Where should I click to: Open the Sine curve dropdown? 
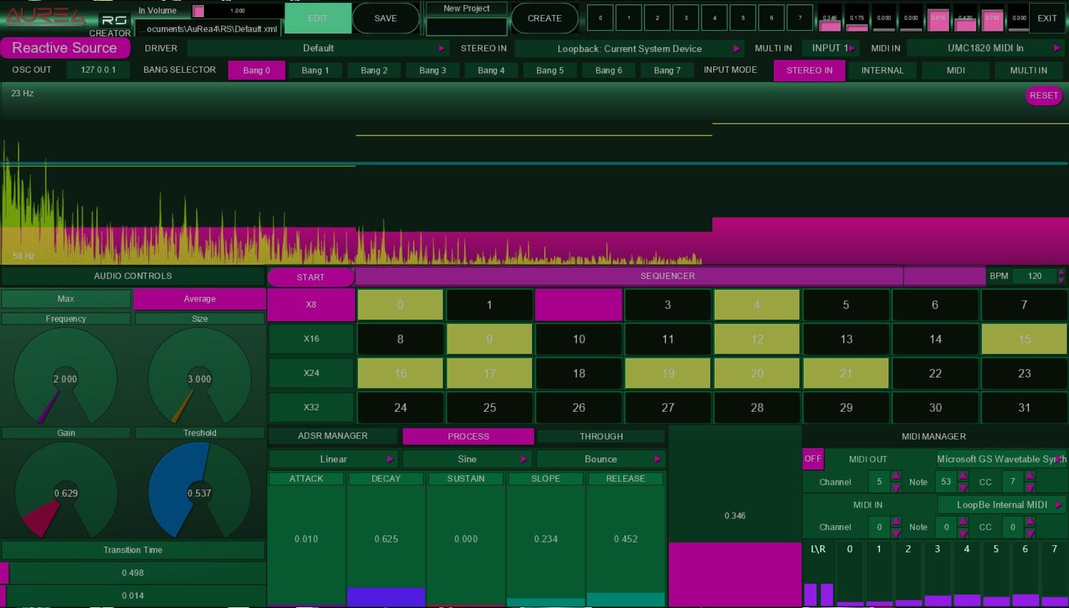tap(467, 459)
